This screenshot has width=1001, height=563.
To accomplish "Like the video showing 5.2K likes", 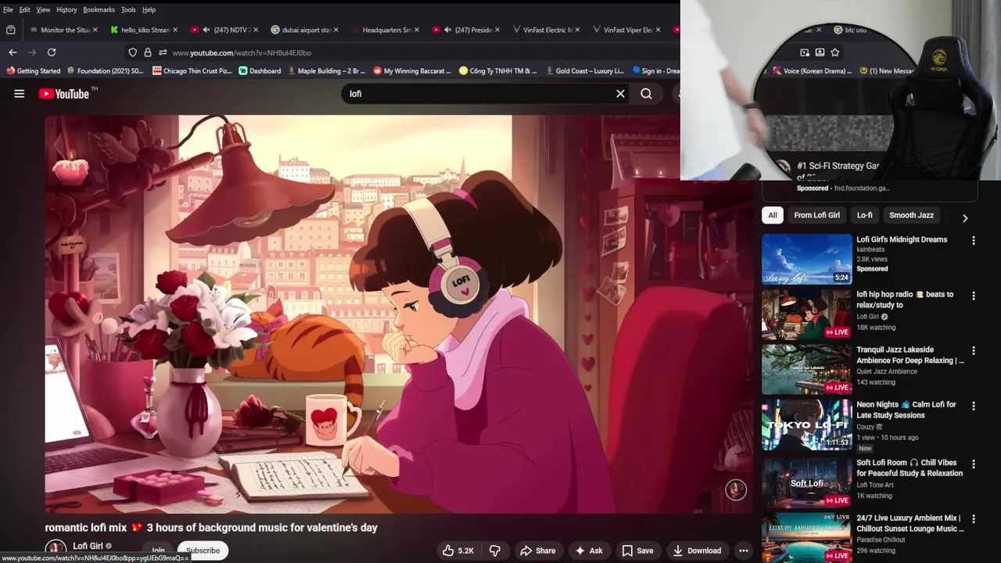I will click(x=458, y=550).
